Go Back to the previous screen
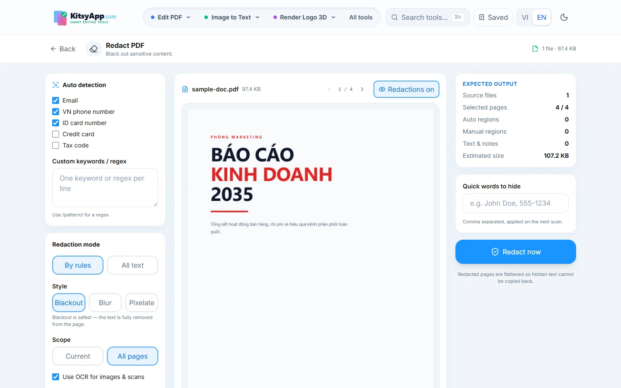This screenshot has width=621, height=388. point(63,49)
